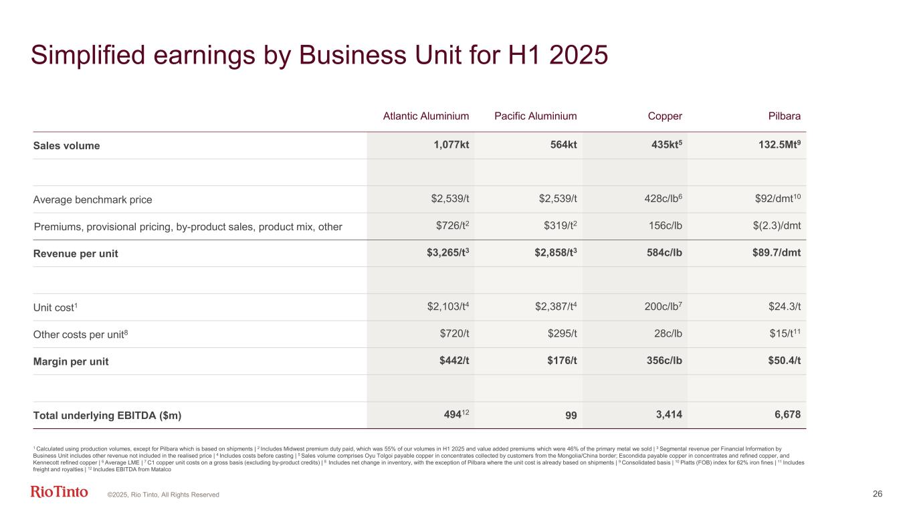Select the Total underlying EBITDA ($m) label
913x514 pixels.
(107, 416)
